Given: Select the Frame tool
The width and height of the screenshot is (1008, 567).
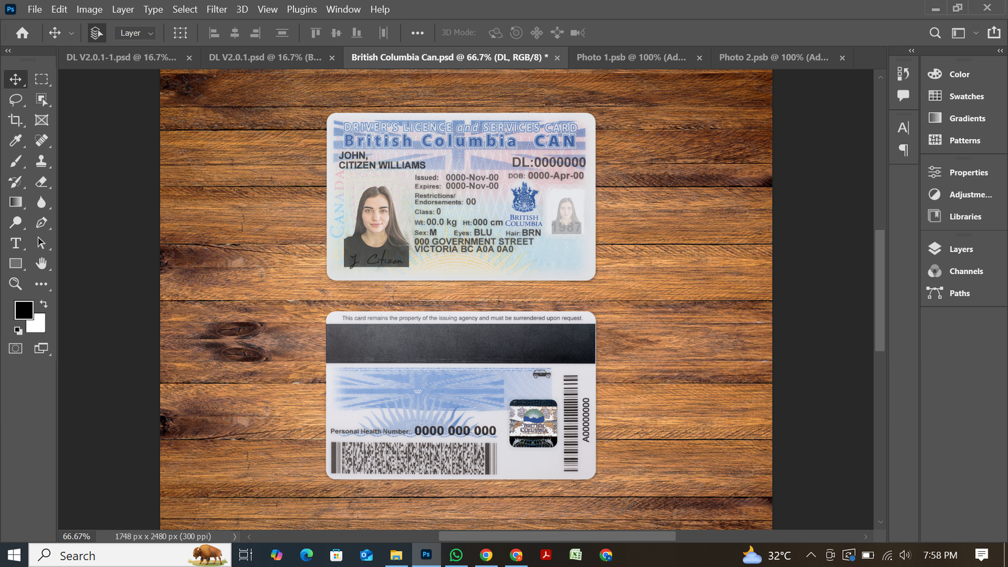Looking at the screenshot, I should [42, 120].
